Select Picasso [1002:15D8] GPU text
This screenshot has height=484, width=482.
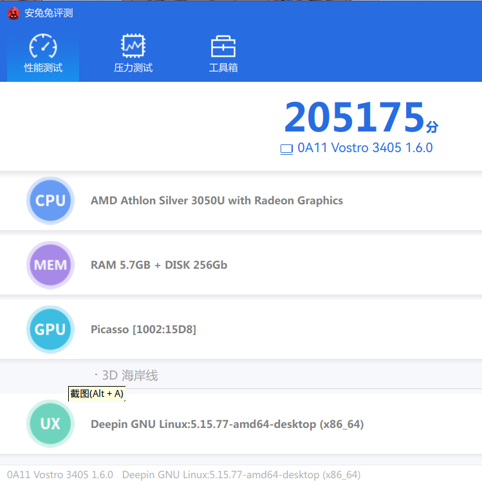click(144, 330)
